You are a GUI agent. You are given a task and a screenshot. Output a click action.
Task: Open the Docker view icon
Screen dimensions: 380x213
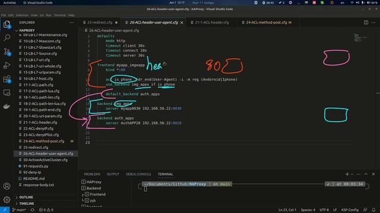tap(7, 106)
